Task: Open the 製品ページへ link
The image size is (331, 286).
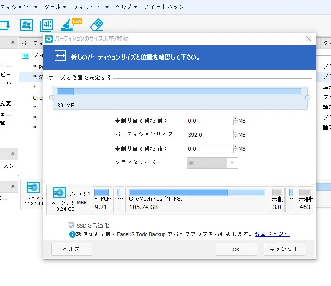Action: pos(272,234)
